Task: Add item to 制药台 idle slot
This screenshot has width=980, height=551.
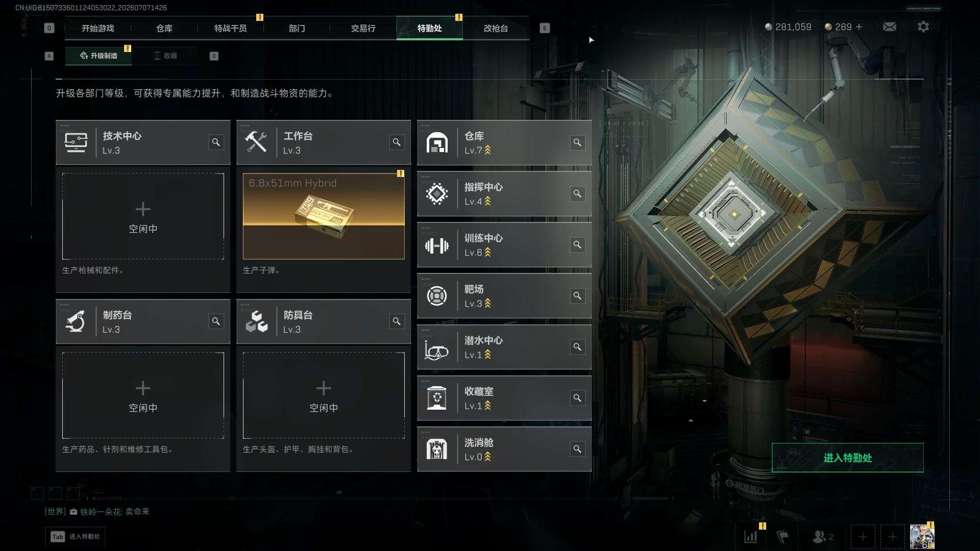Action: pos(143,395)
